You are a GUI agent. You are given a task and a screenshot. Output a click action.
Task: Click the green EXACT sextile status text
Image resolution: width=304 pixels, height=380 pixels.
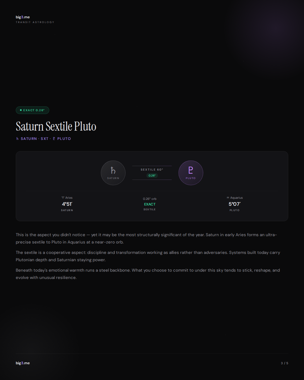[x=150, y=204]
